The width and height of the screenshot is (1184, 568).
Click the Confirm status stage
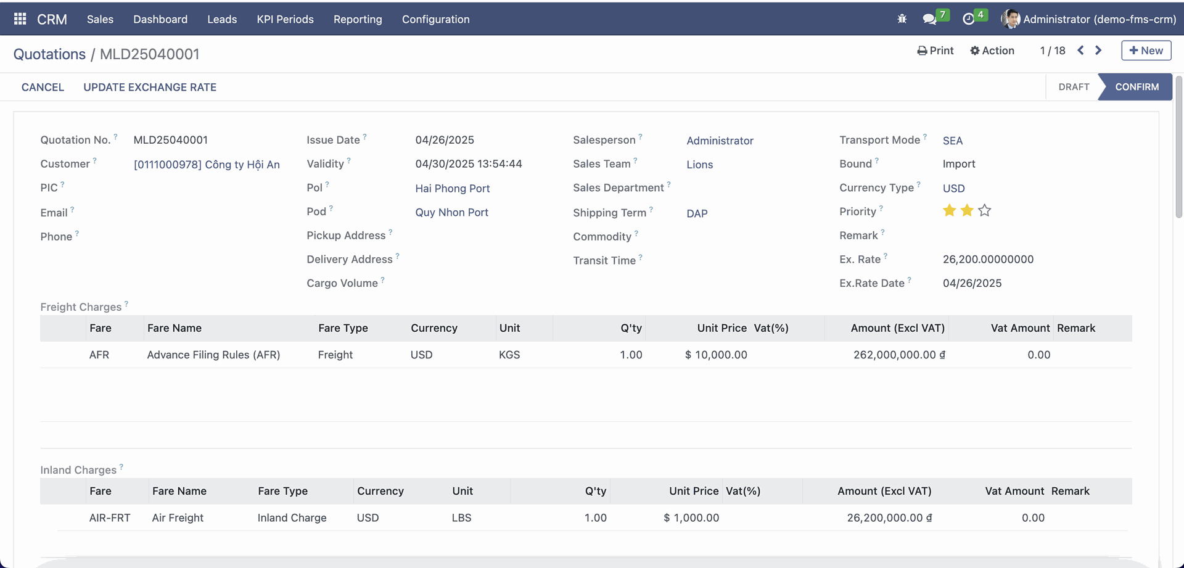[x=1136, y=87]
